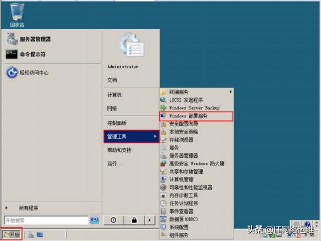Viewport: 321px width, 241px height.
Task: Click the power button in Start menu
Action: 113,220
